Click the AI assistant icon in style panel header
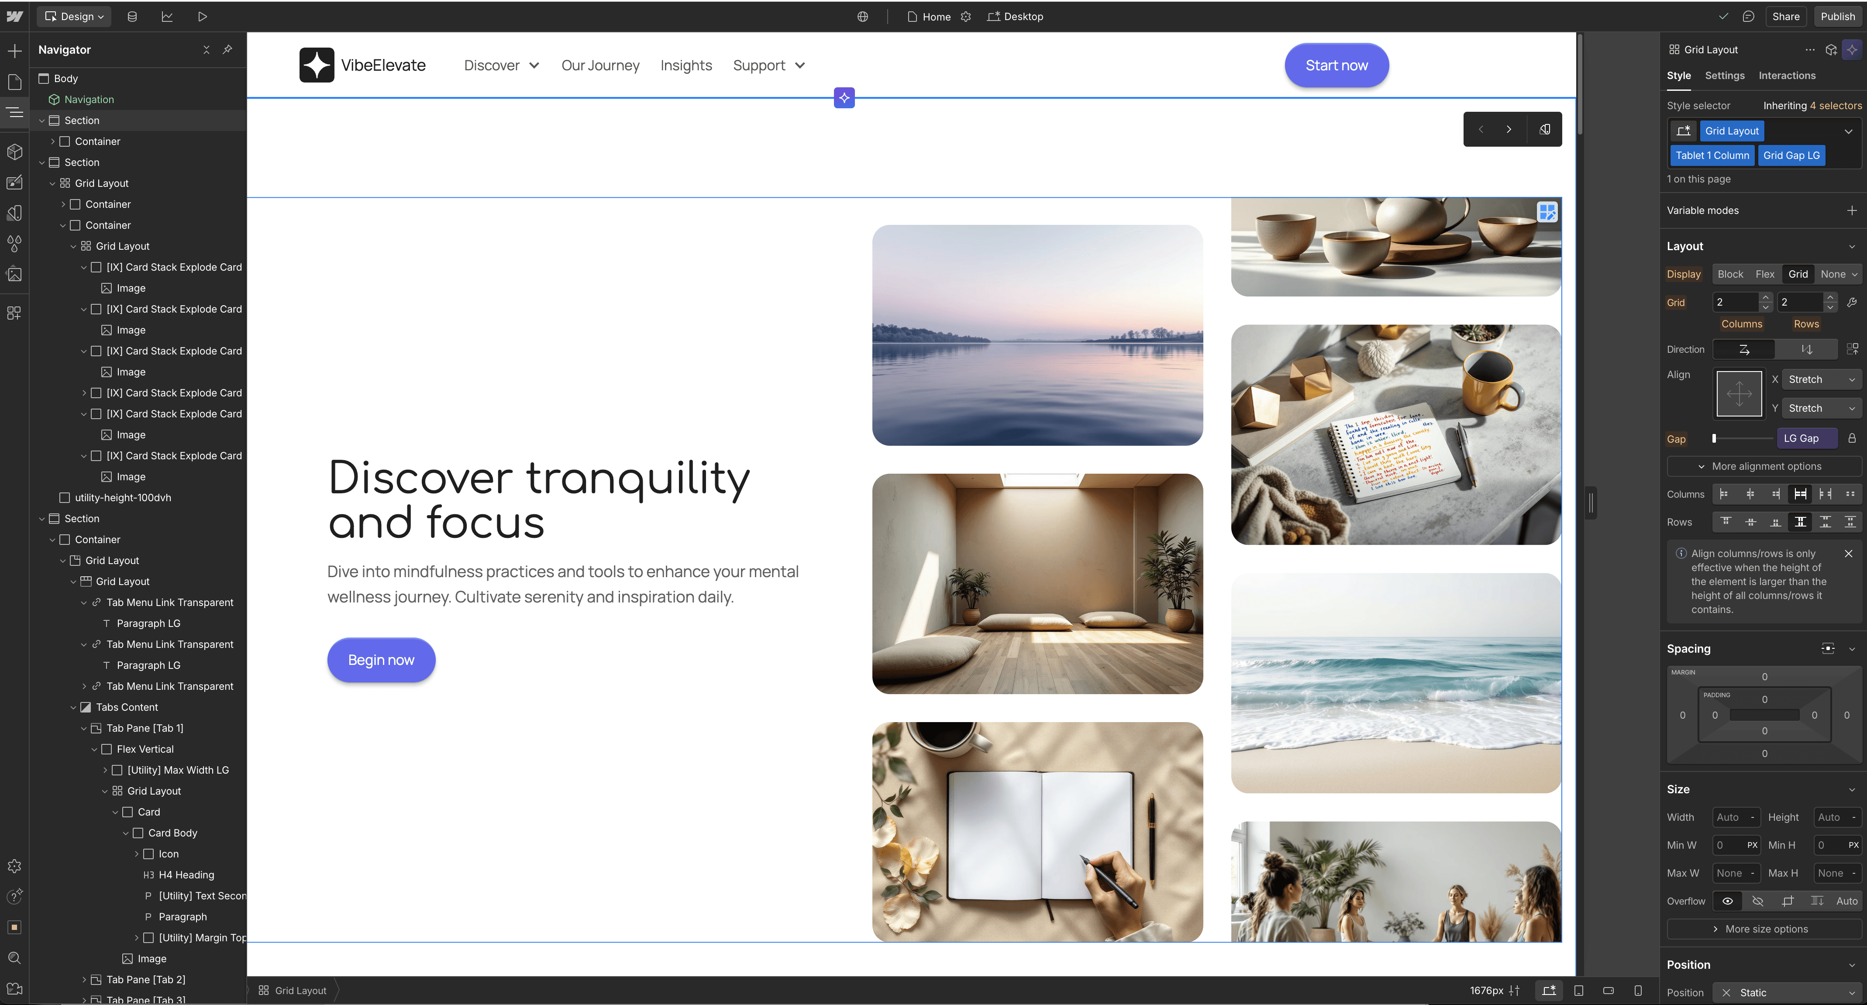1867x1005 pixels. pyautogui.click(x=1852, y=49)
